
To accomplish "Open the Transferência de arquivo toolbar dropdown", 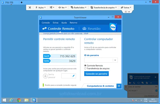I will (x=104, y=8).
